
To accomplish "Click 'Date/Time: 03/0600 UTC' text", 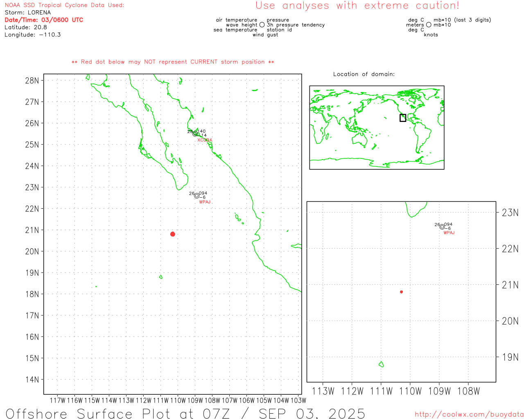I will (44, 20).
